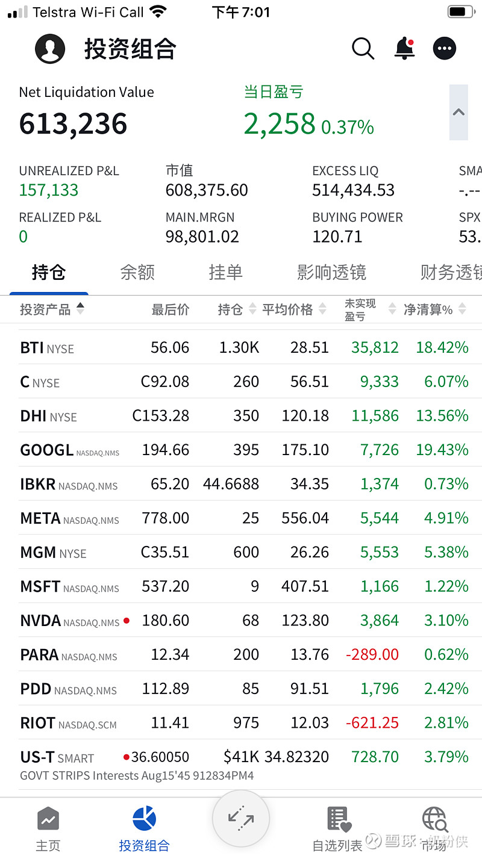Switch to the 影响透镜 tab

pos(331,273)
